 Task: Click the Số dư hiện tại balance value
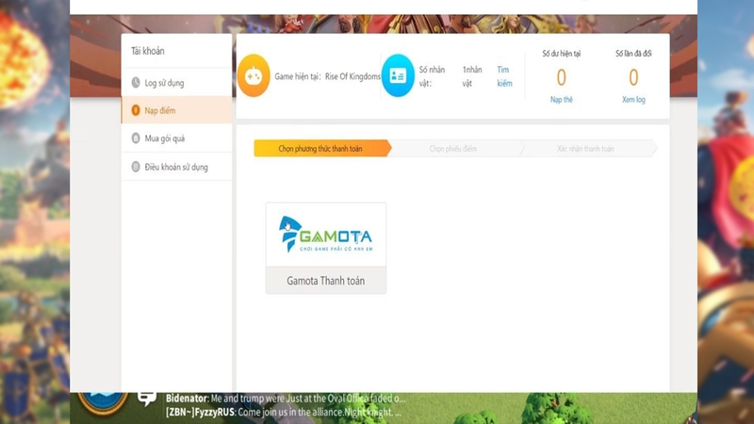(x=561, y=77)
